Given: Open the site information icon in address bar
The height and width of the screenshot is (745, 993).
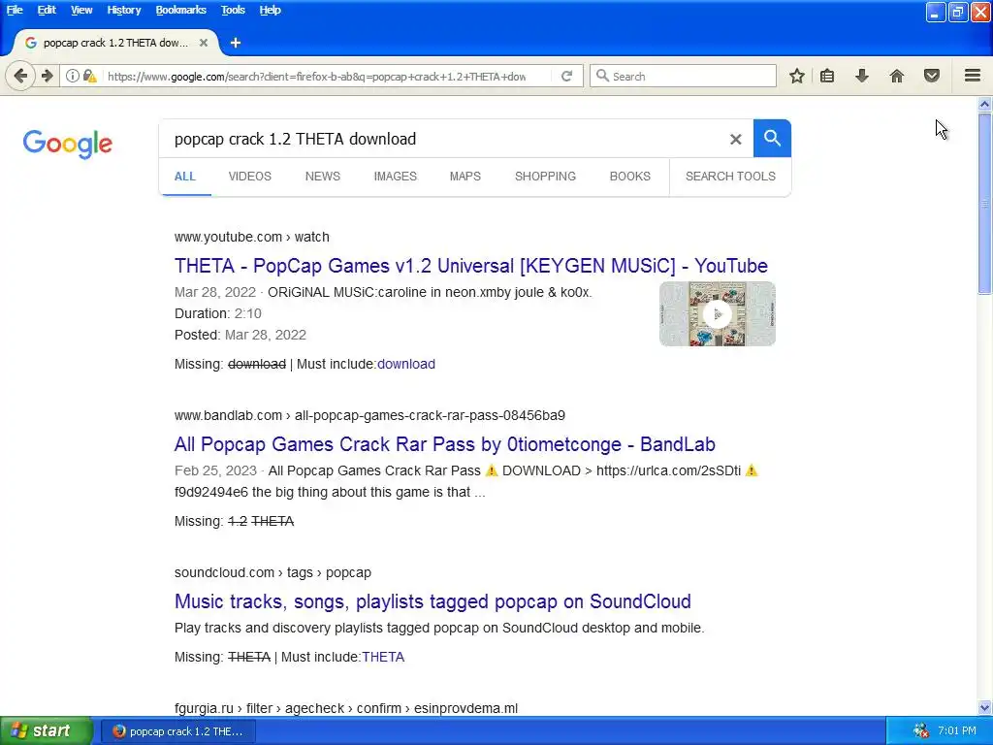Looking at the screenshot, I should [x=72, y=76].
